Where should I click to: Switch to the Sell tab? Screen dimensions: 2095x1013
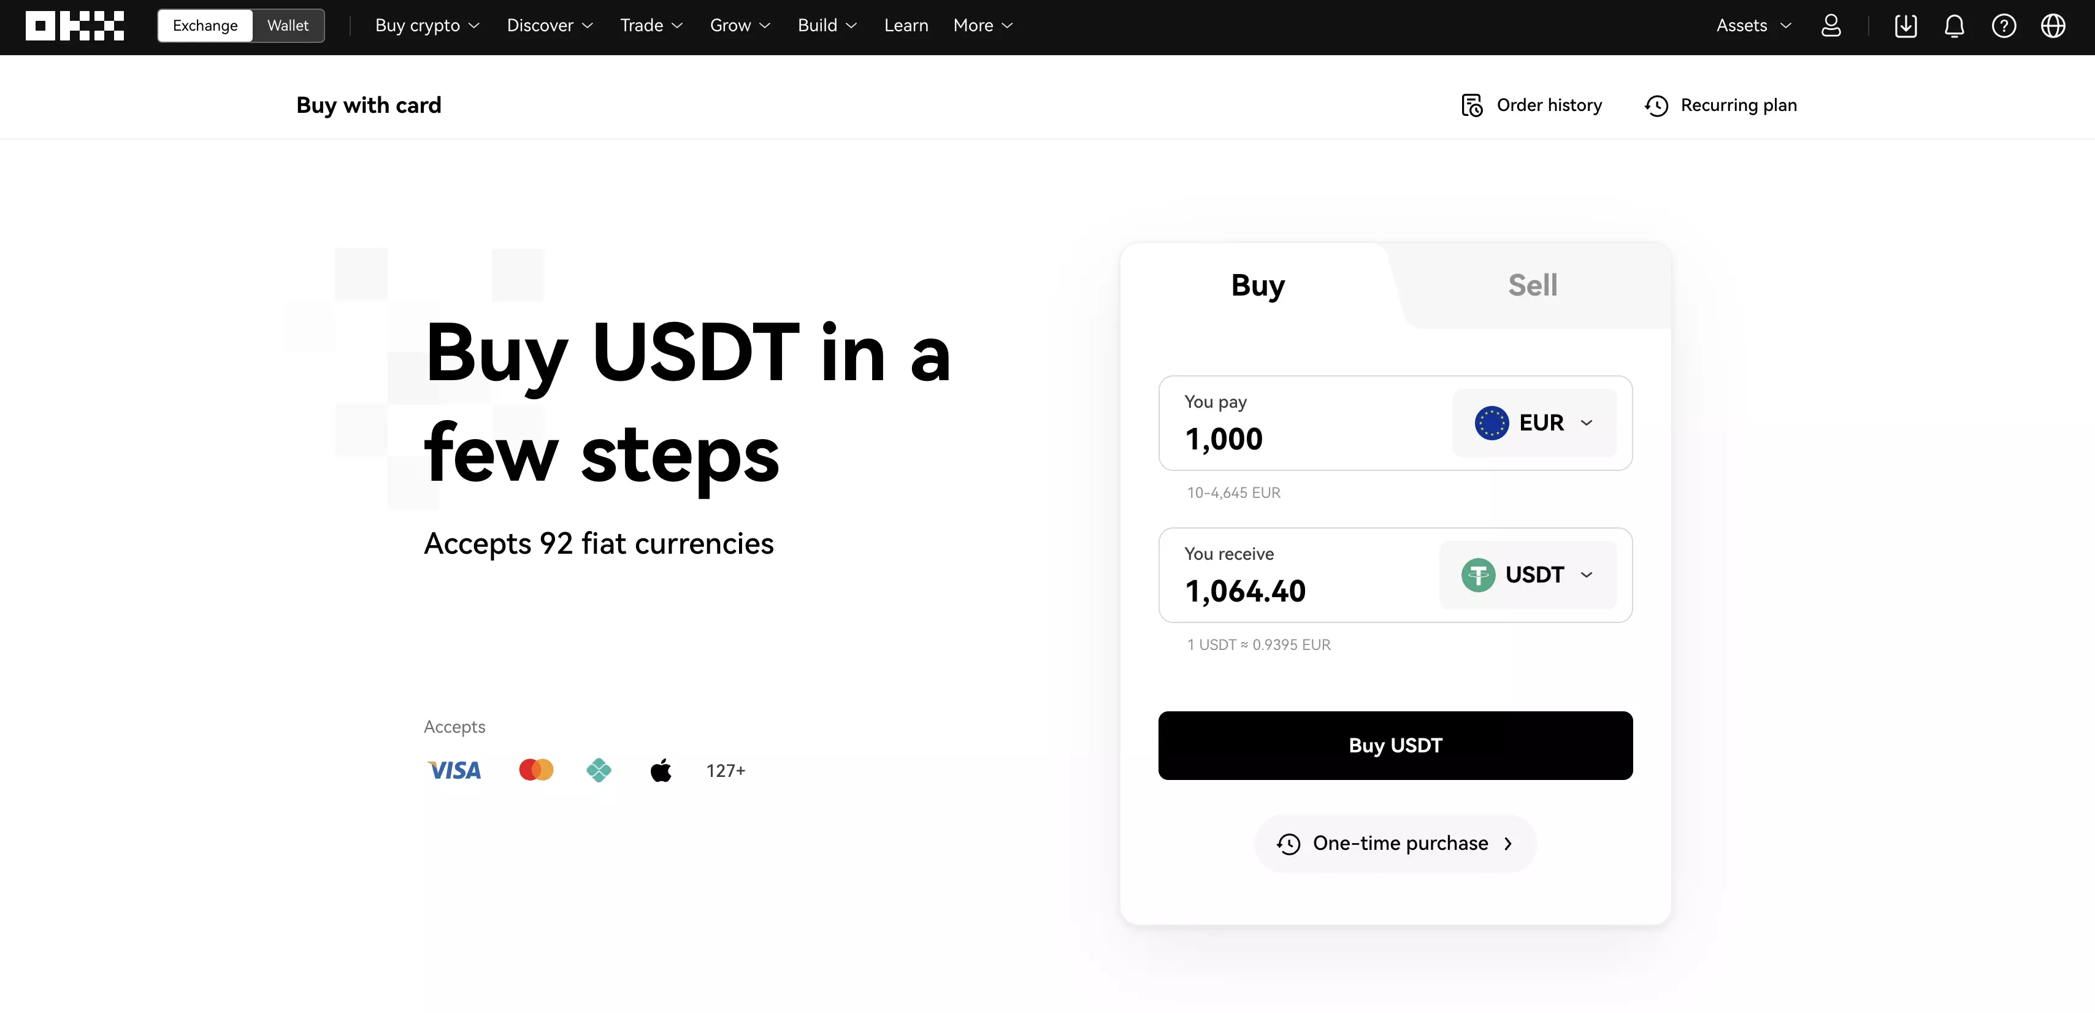[1532, 285]
